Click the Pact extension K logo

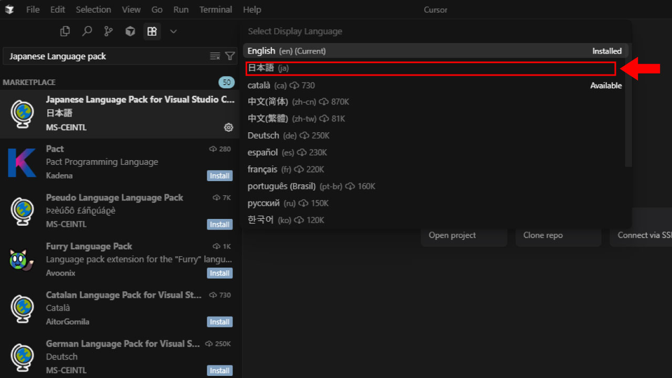click(22, 162)
